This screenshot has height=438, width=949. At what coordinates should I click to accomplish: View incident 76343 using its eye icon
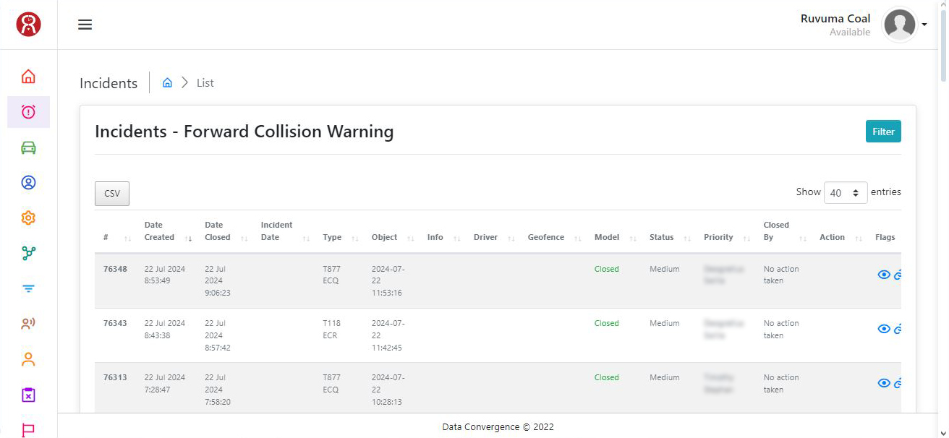[883, 329]
